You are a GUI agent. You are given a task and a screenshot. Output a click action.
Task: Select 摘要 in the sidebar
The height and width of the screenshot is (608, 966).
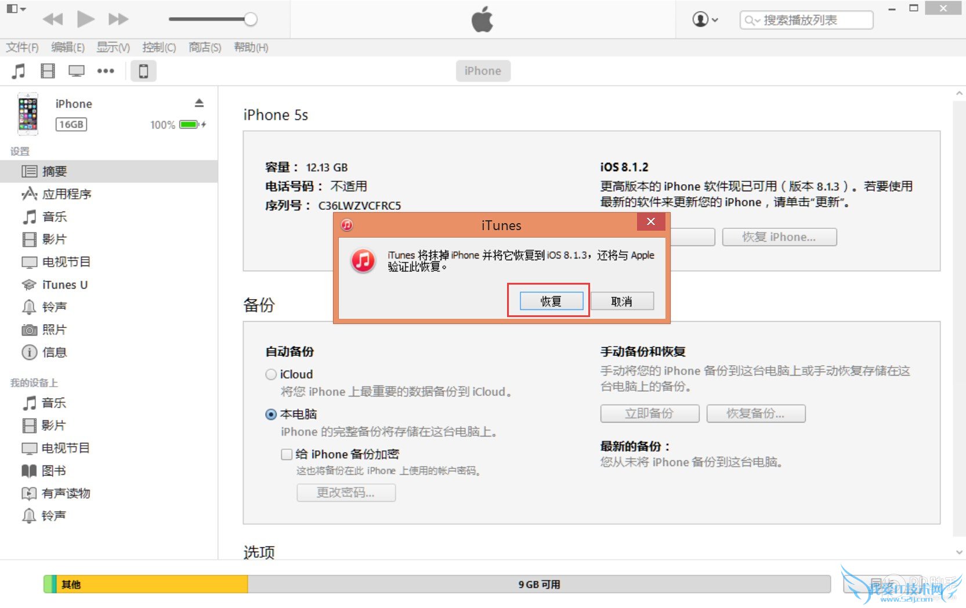click(109, 172)
